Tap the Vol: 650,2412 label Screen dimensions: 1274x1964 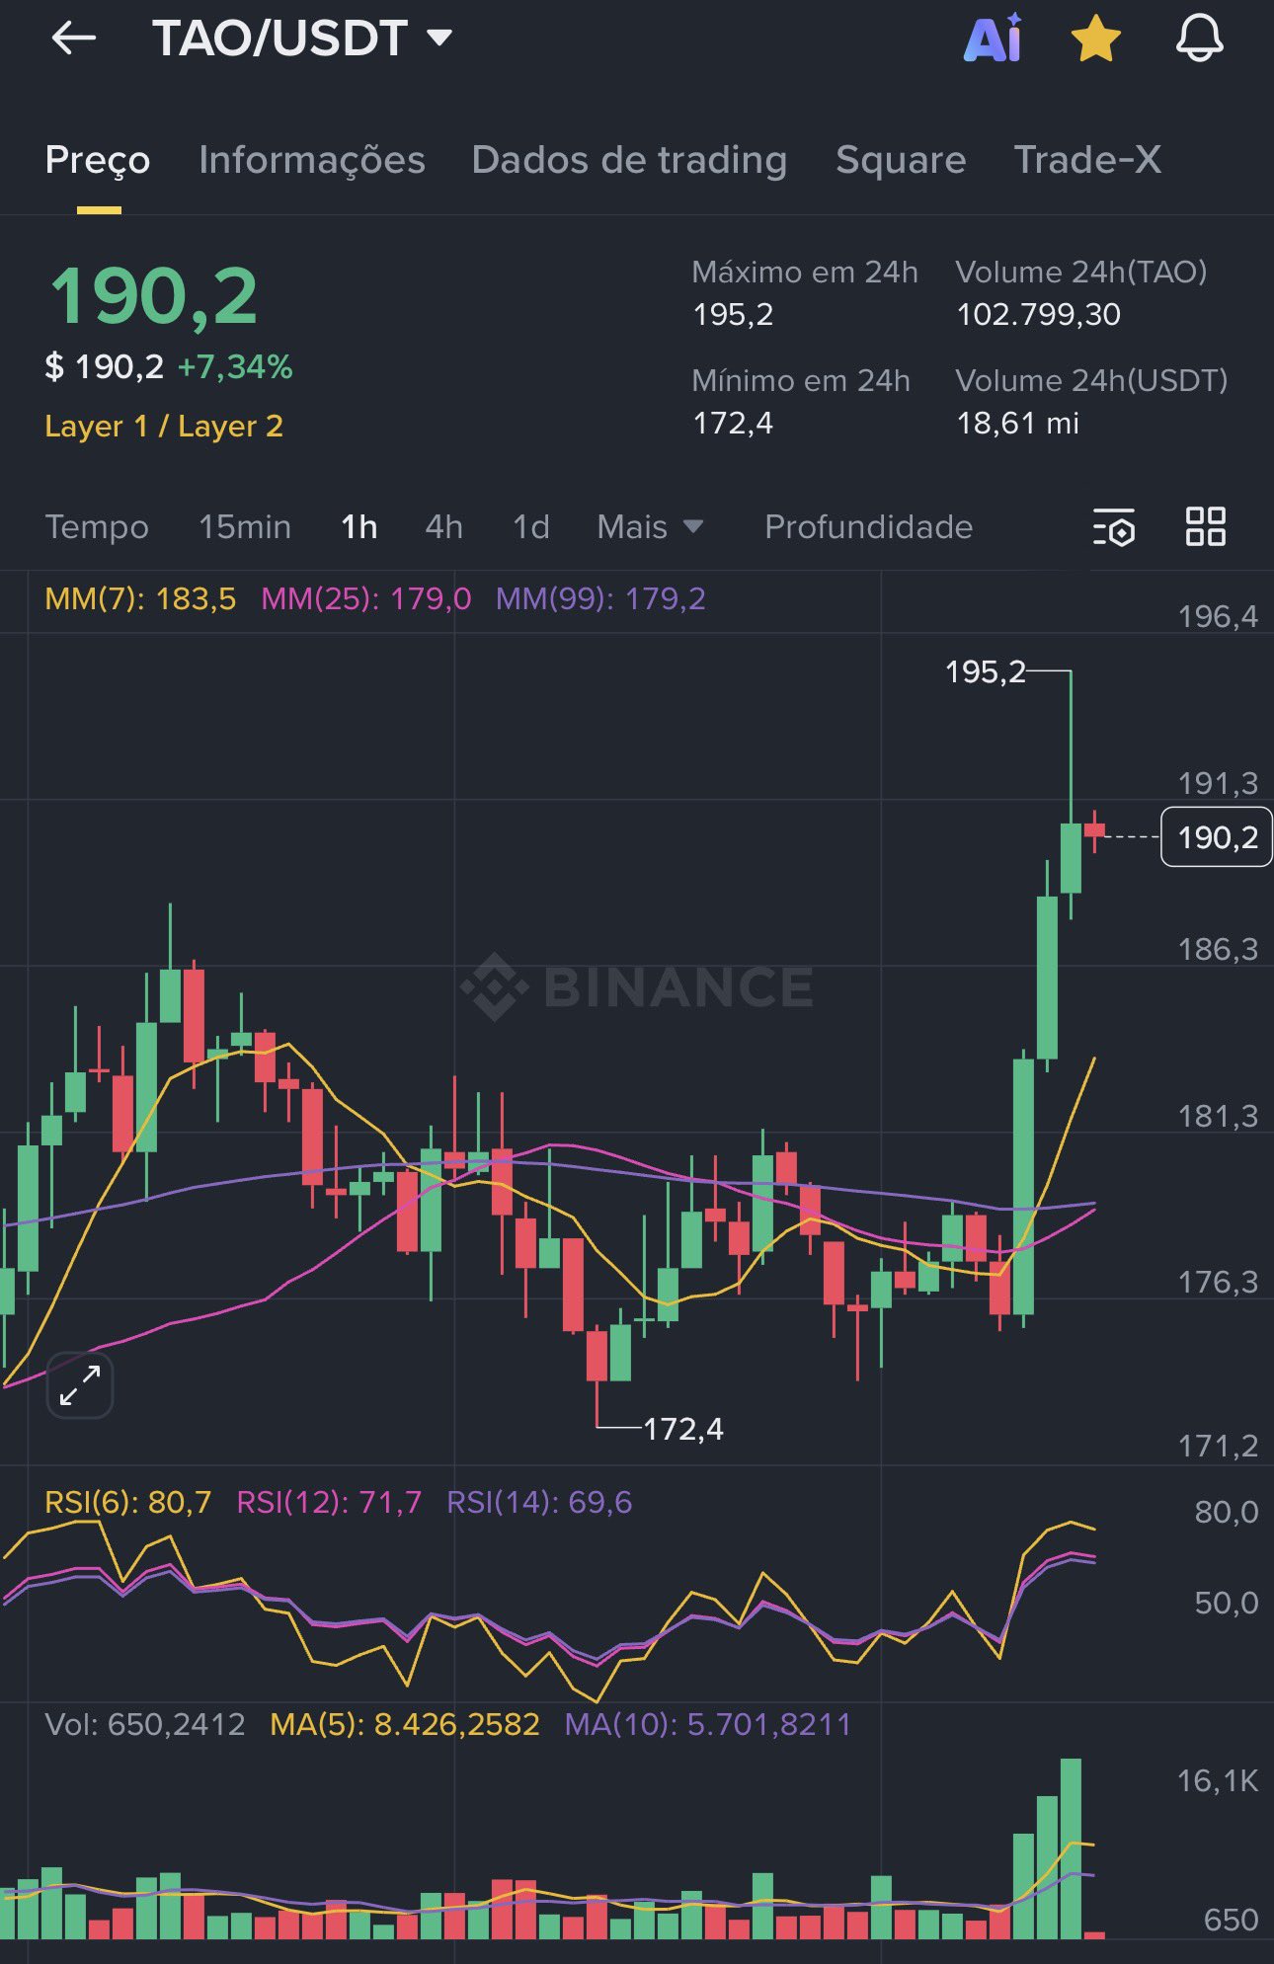[145, 1724]
